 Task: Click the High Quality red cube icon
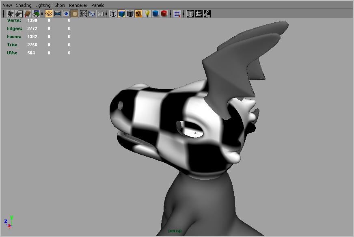(x=164, y=14)
